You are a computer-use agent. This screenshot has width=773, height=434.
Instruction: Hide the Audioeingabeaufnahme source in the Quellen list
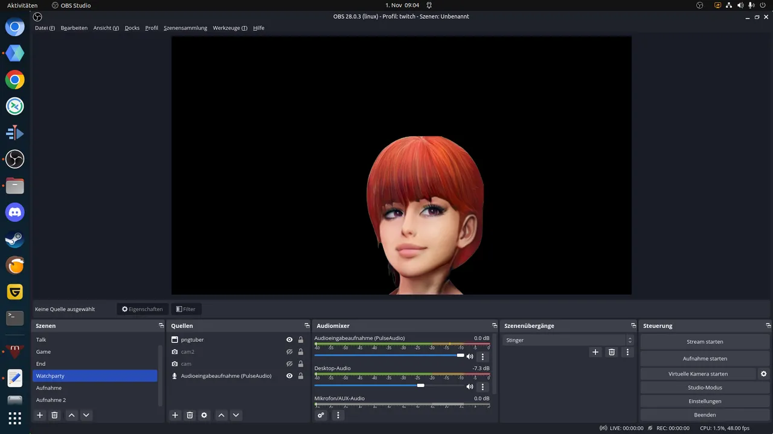click(289, 376)
